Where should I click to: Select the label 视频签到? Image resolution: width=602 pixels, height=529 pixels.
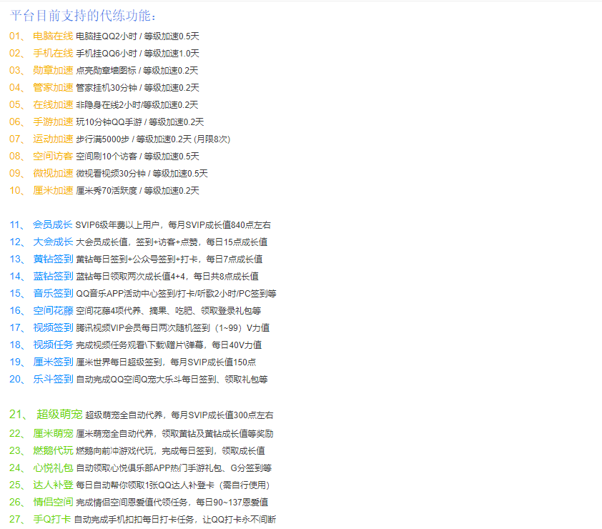[53, 327]
